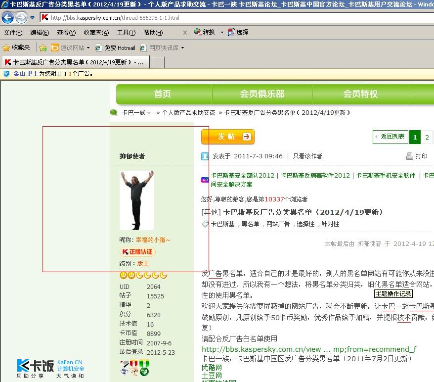This screenshot has height=382, width=434.
Task: Click the browser Back arrow button
Action: [7, 18]
